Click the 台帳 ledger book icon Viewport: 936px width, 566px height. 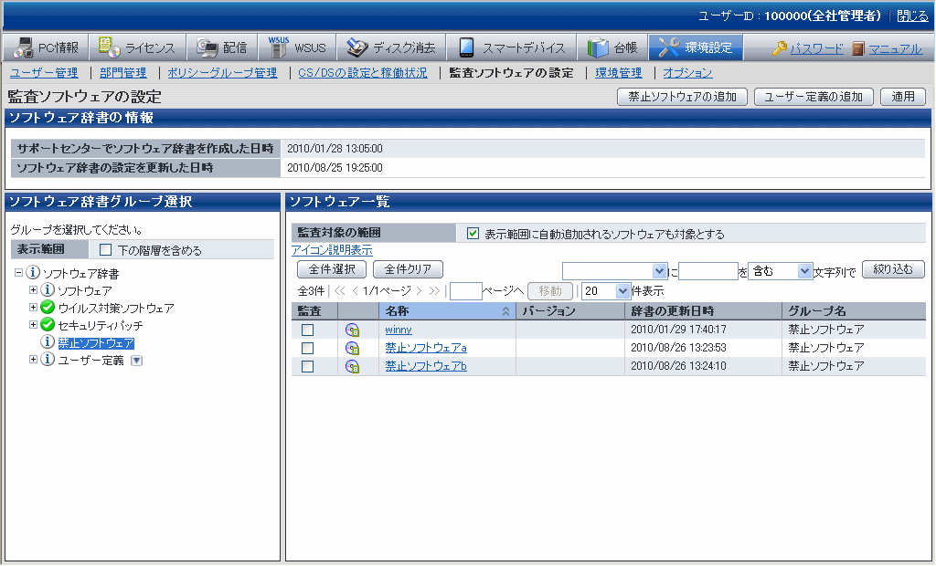pos(598,47)
